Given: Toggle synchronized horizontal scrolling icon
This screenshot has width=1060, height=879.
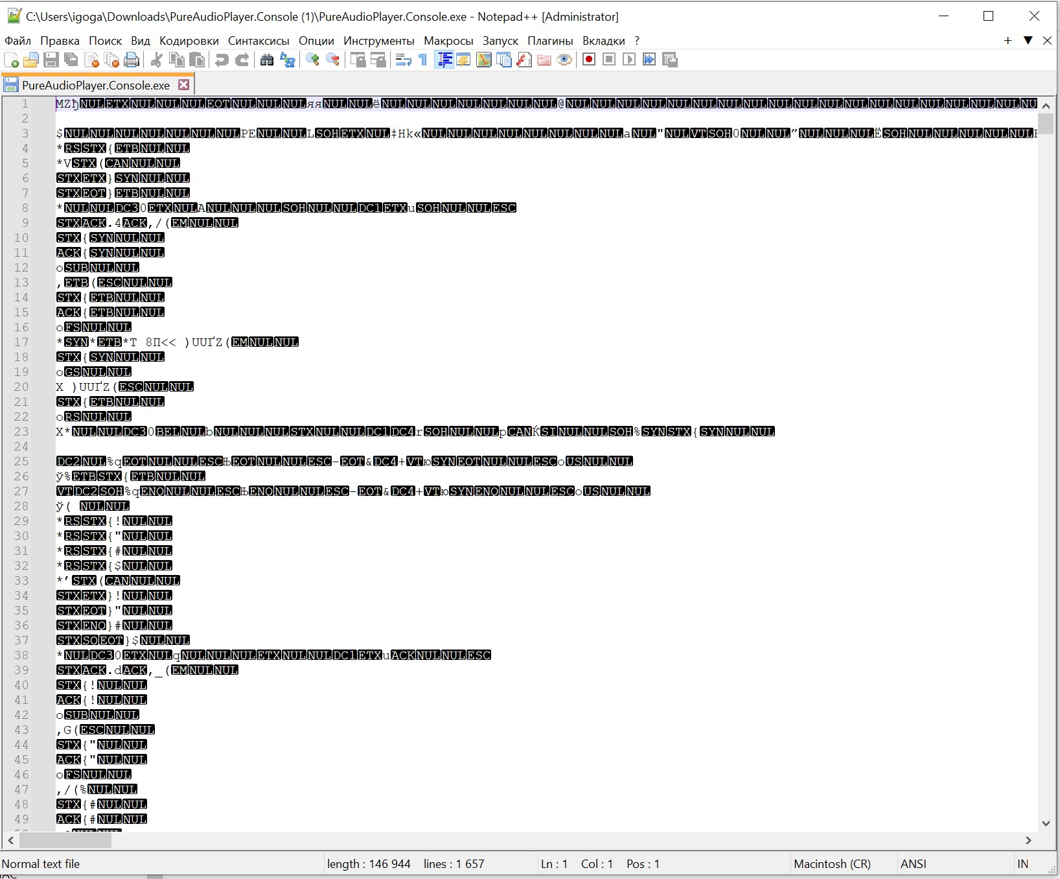Looking at the screenshot, I should tap(378, 60).
